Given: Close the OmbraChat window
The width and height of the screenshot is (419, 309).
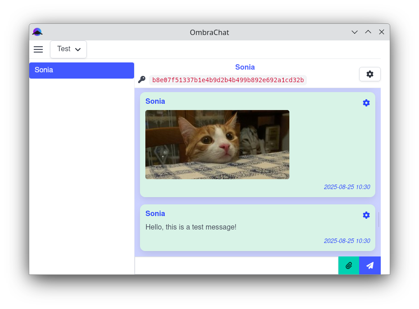Looking at the screenshot, I should coord(382,32).
